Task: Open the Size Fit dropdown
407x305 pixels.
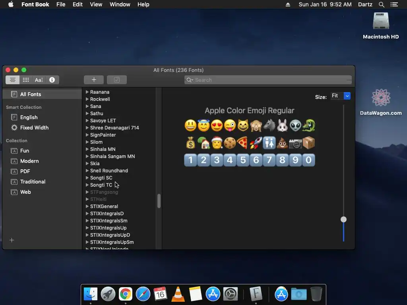Action: 347,96
